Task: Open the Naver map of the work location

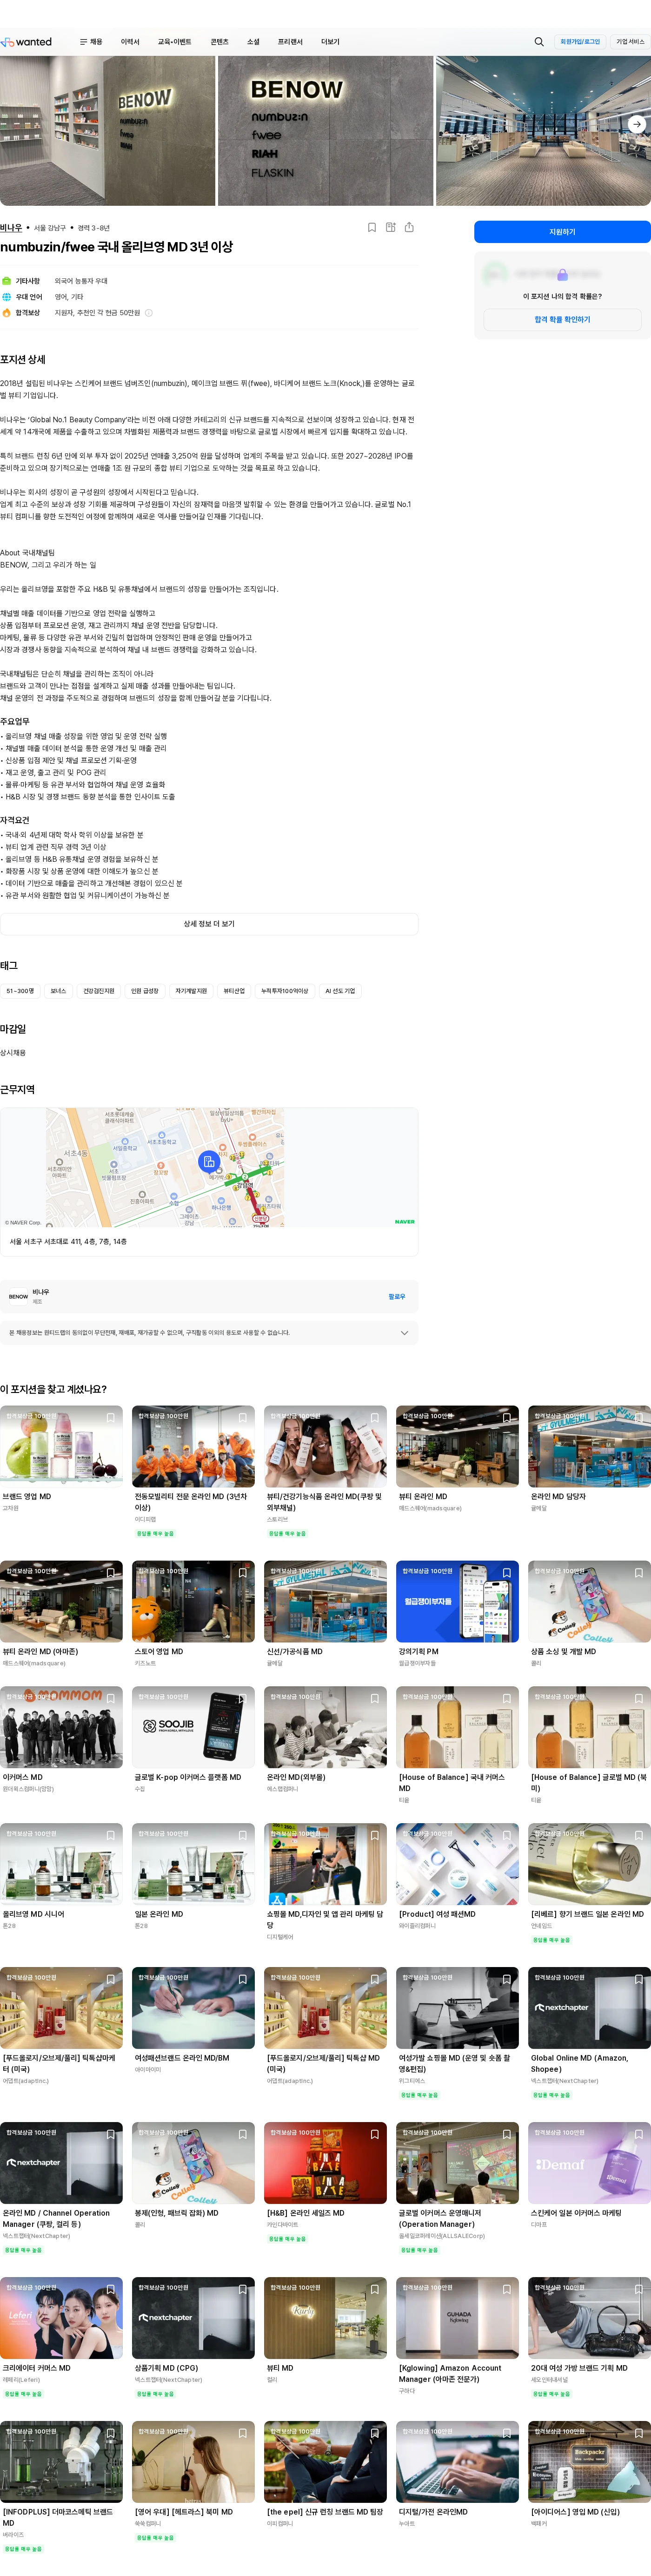Action: [x=209, y=1168]
